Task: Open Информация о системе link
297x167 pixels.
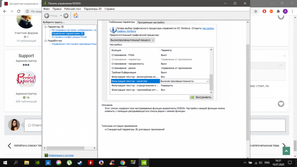Action: pyautogui.click(x=61, y=155)
